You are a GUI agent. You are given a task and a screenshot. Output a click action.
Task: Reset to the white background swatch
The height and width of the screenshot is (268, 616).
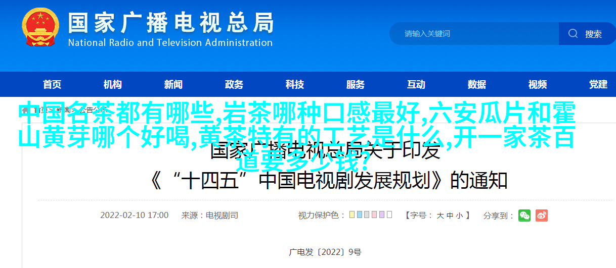click(x=389, y=215)
